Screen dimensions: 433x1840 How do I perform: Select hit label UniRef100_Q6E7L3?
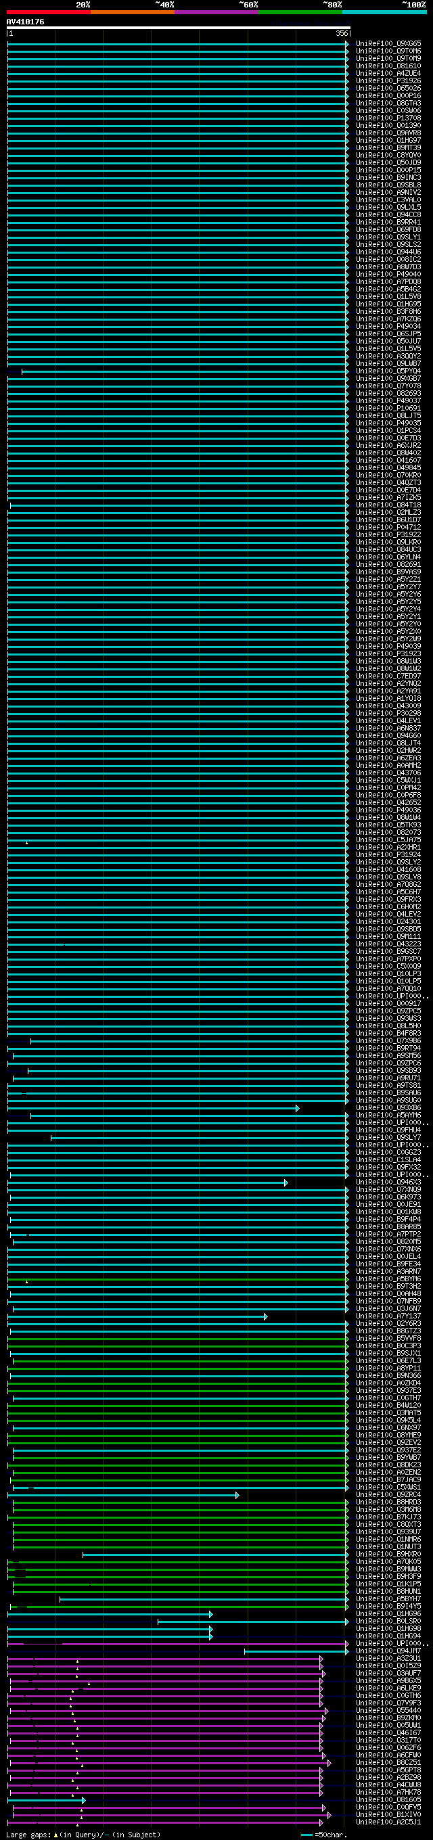click(389, 1360)
